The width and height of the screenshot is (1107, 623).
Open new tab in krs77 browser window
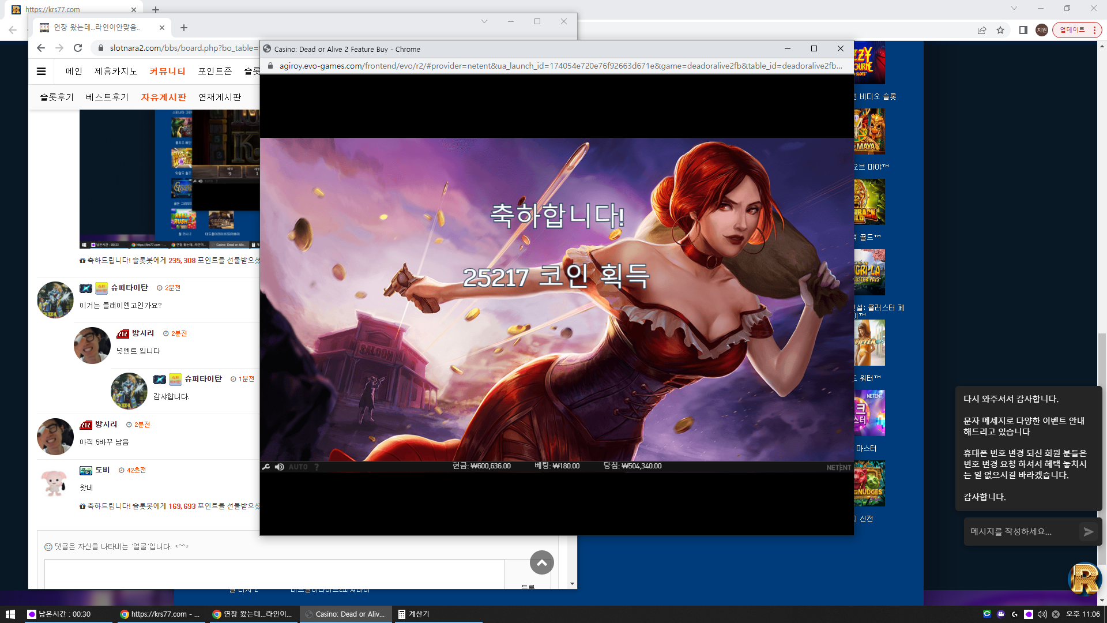point(156,9)
